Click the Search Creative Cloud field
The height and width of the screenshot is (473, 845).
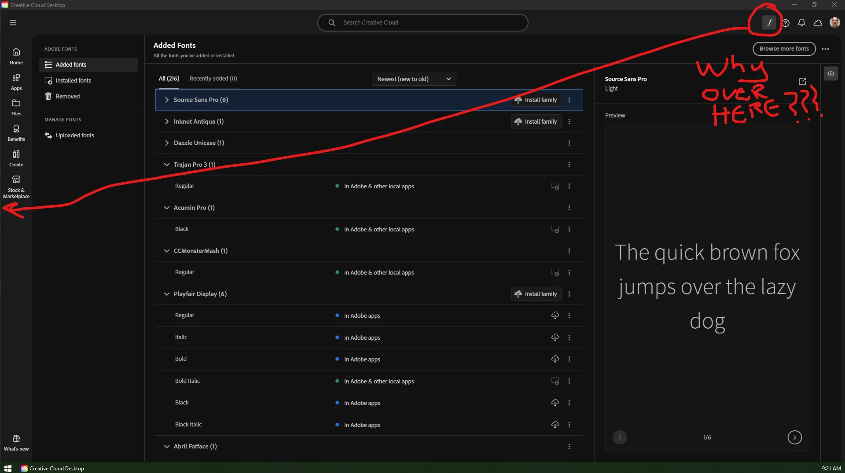click(x=422, y=22)
